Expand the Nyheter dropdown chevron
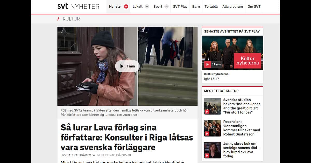311x163 pixels. [x=126, y=6]
